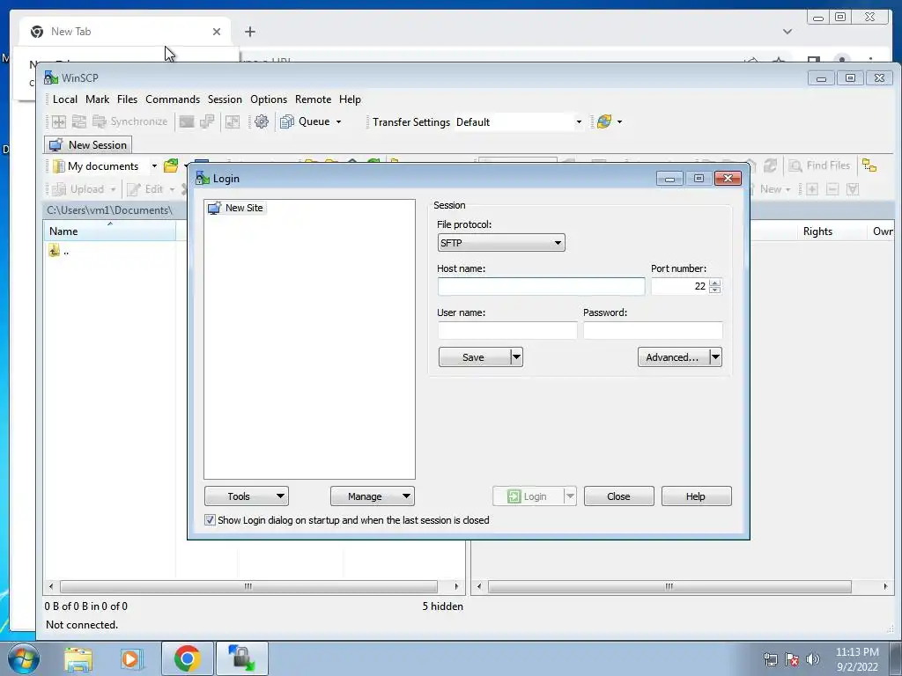Open the Session menu
902x676 pixels.
(225, 99)
